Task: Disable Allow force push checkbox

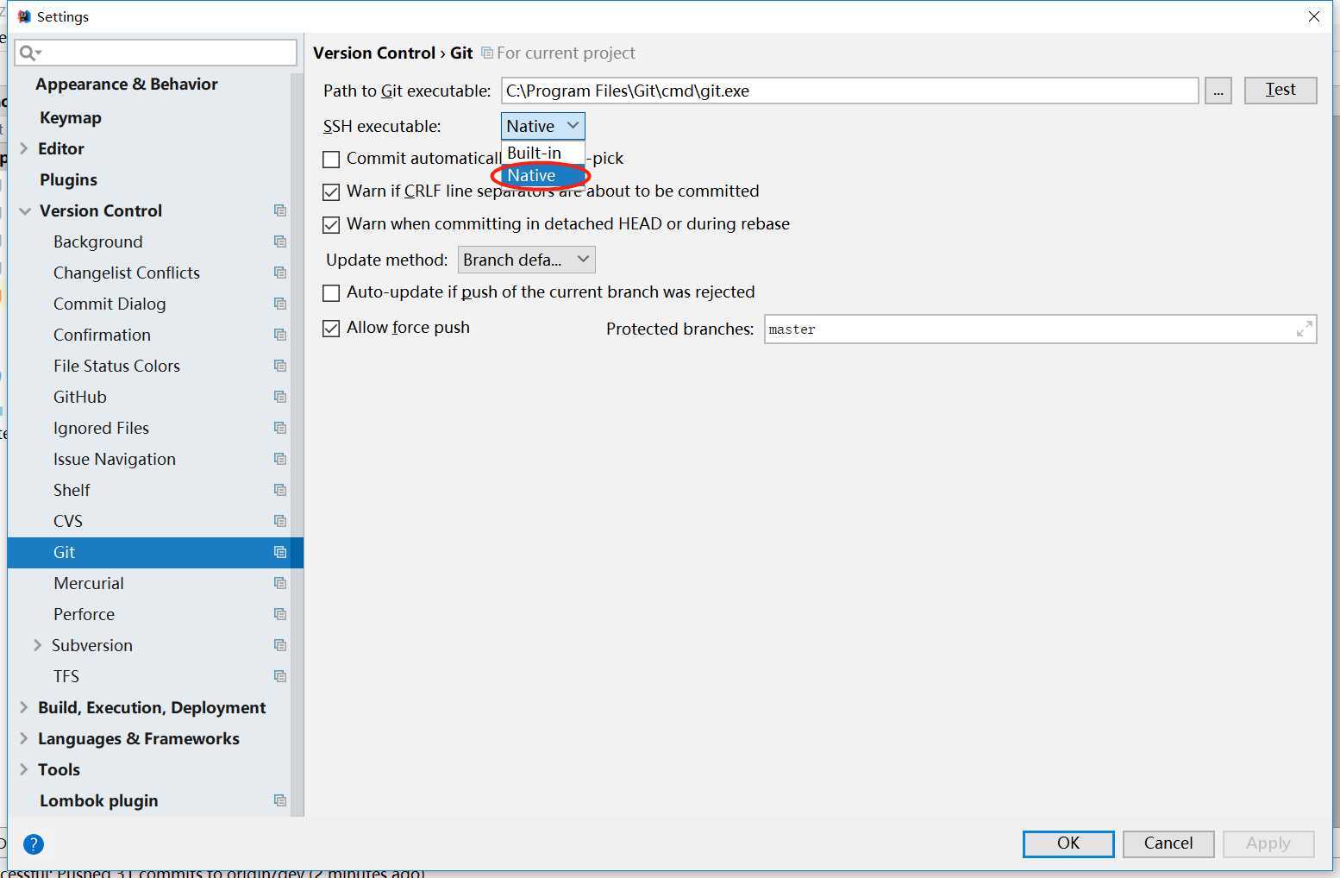Action: coord(331,329)
